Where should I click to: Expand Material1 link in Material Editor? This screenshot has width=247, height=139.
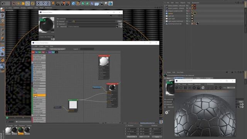click(x=121, y=24)
